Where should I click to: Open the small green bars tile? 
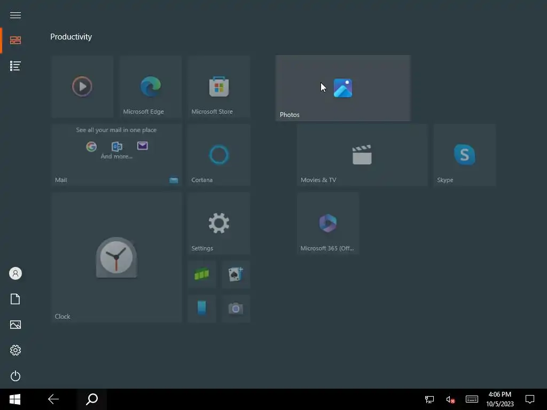201,274
